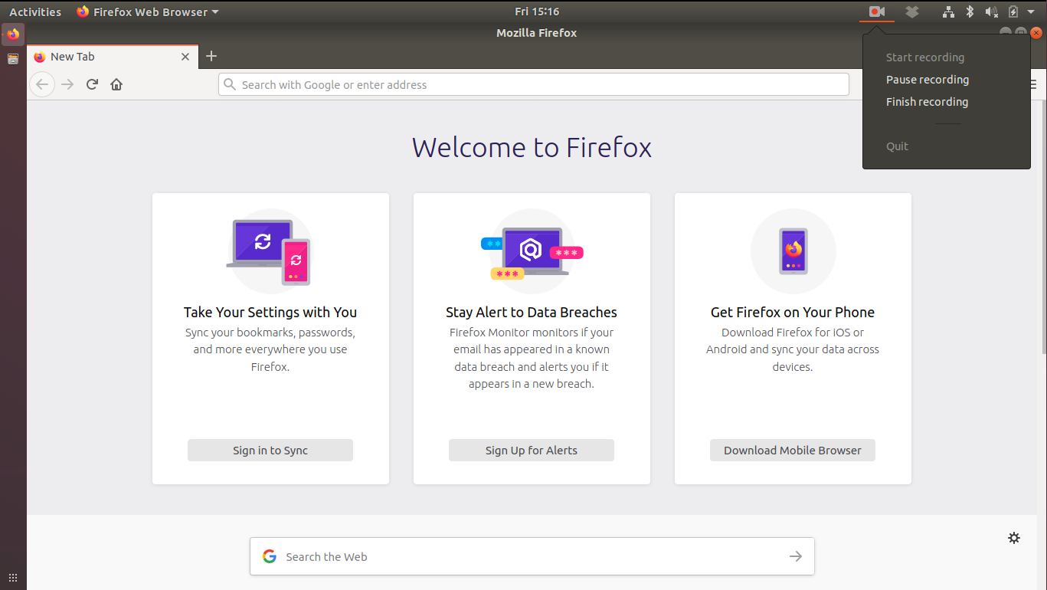Viewport: 1047px width, 590px height.
Task: Close the New Tab tab
Action: (185, 57)
